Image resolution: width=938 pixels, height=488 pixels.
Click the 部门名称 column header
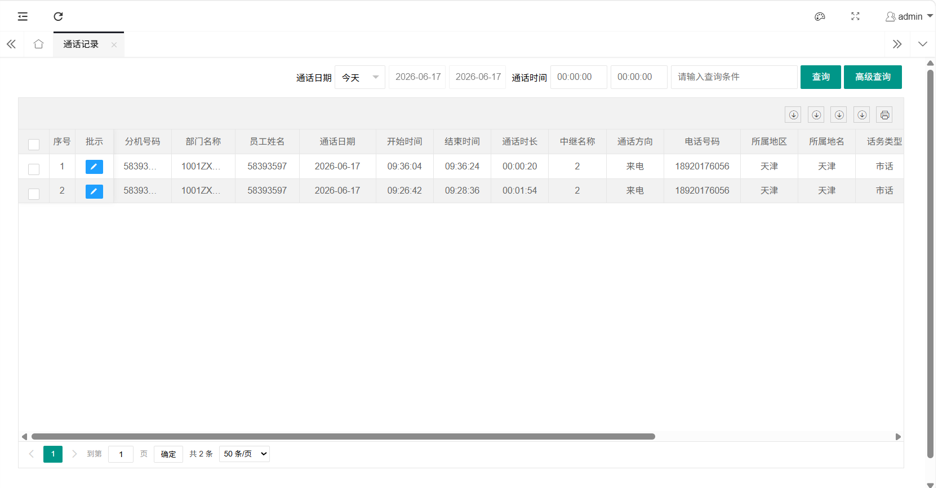tap(203, 142)
